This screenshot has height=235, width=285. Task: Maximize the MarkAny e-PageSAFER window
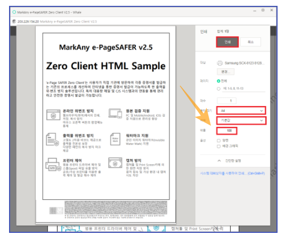tap(263, 10)
